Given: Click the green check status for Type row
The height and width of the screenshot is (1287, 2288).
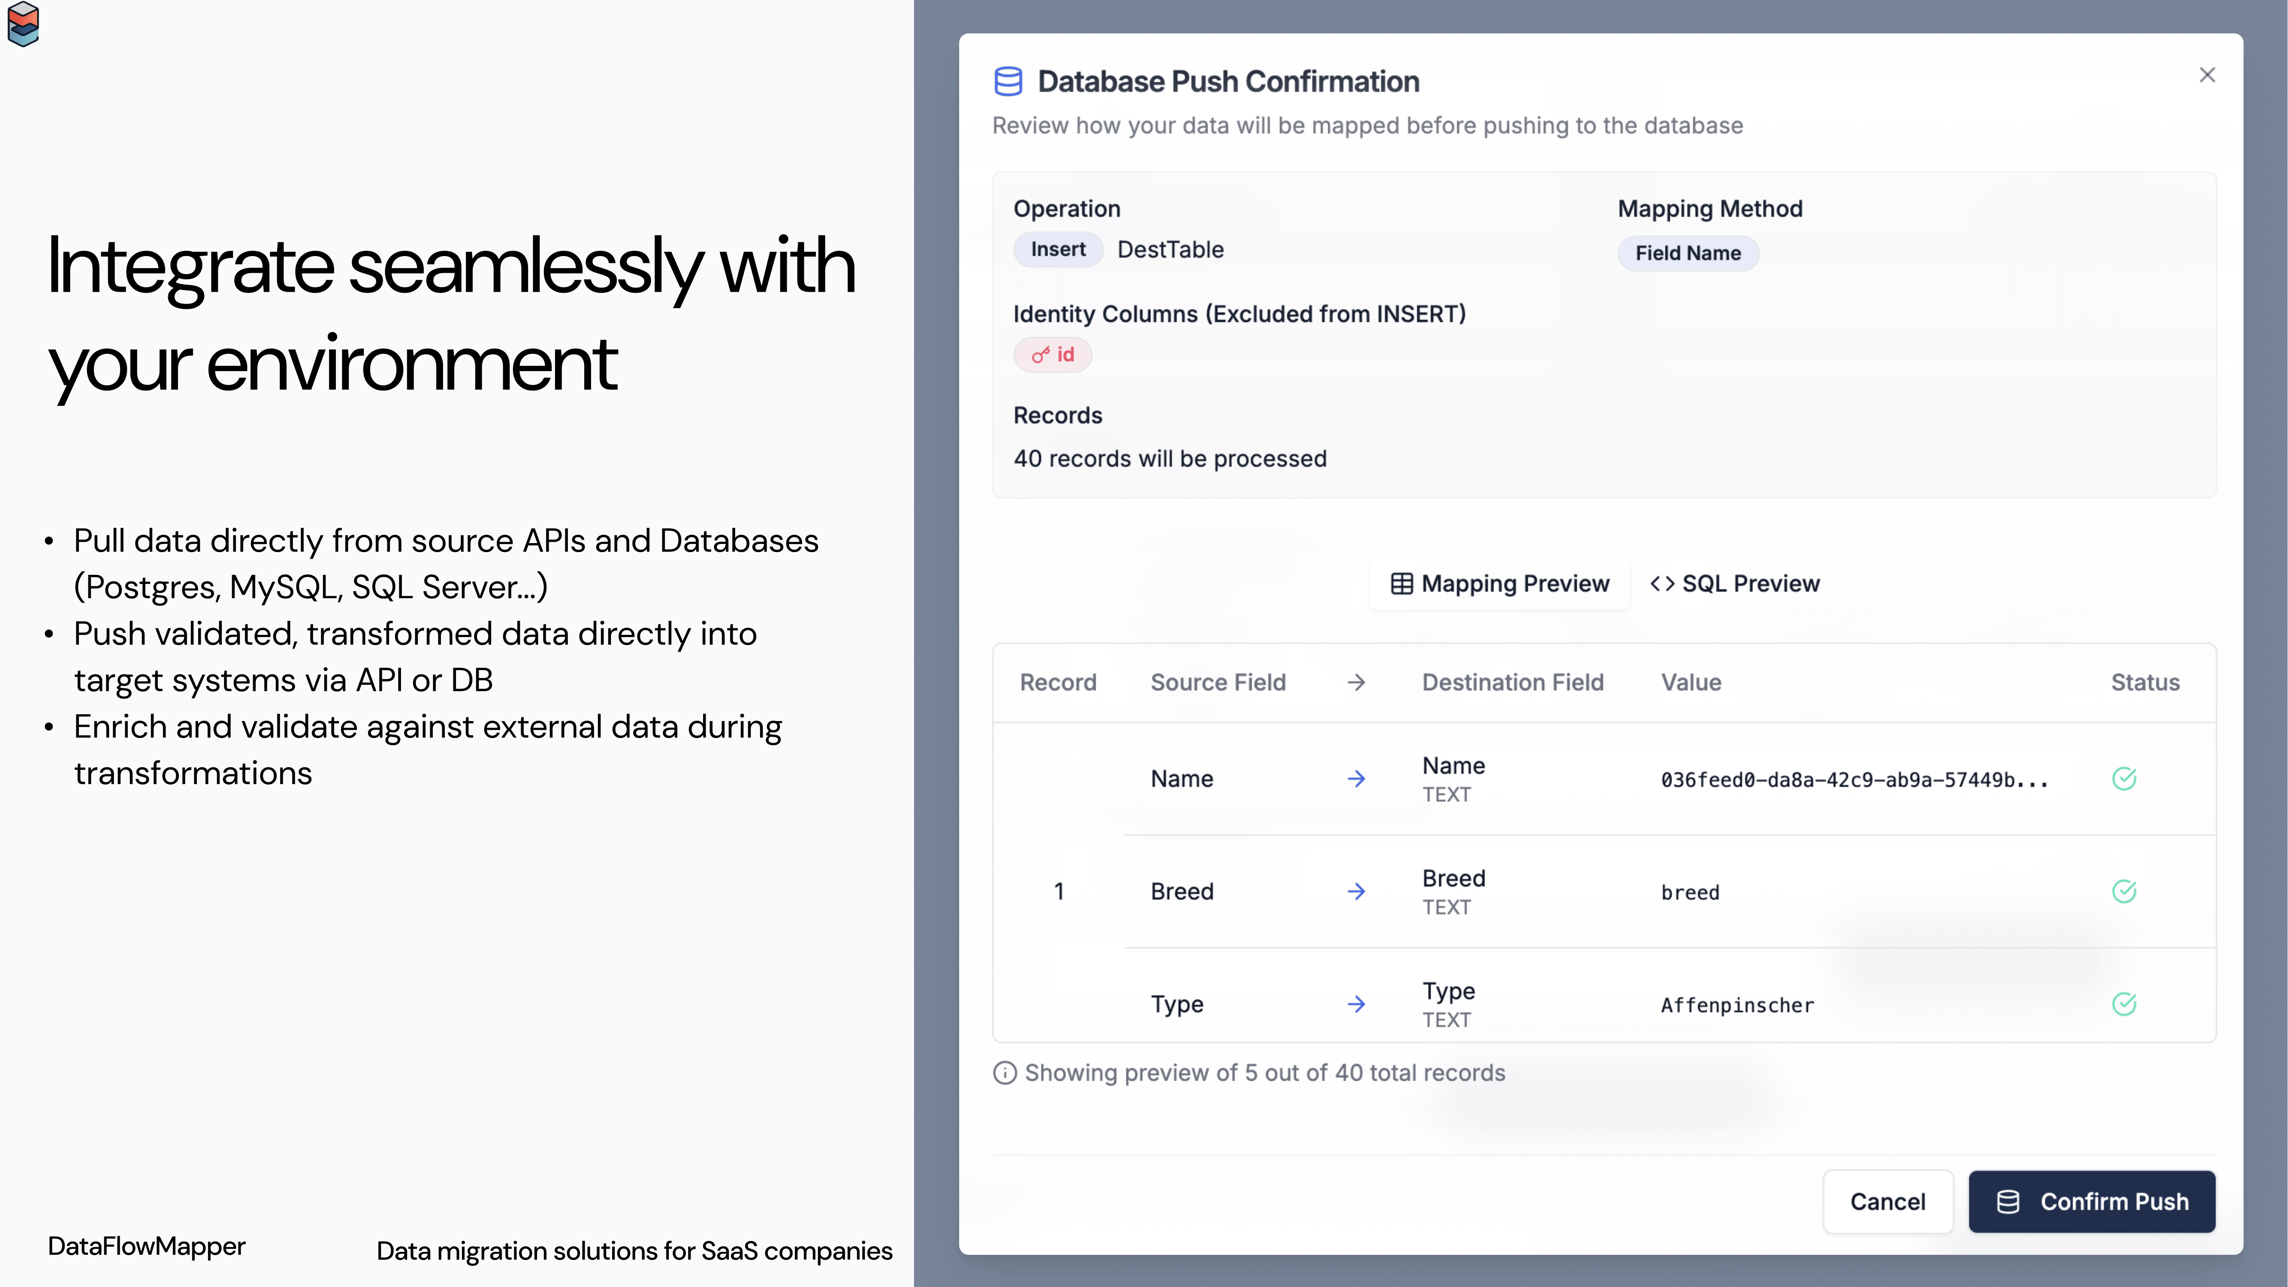Looking at the screenshot, I should 2124,1005.
